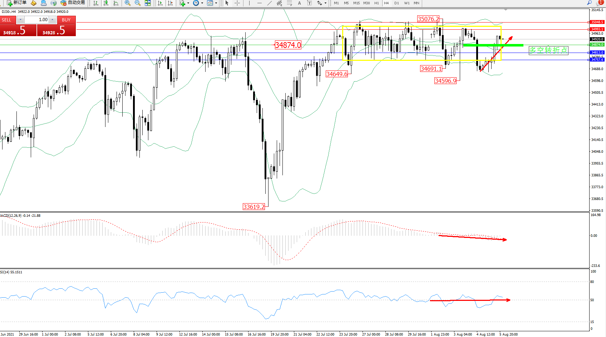Image resolution: width=606 pixels, height=337 pixels.
Task: Click the zoom out magnifier icon
Action: tap(137, 3)
